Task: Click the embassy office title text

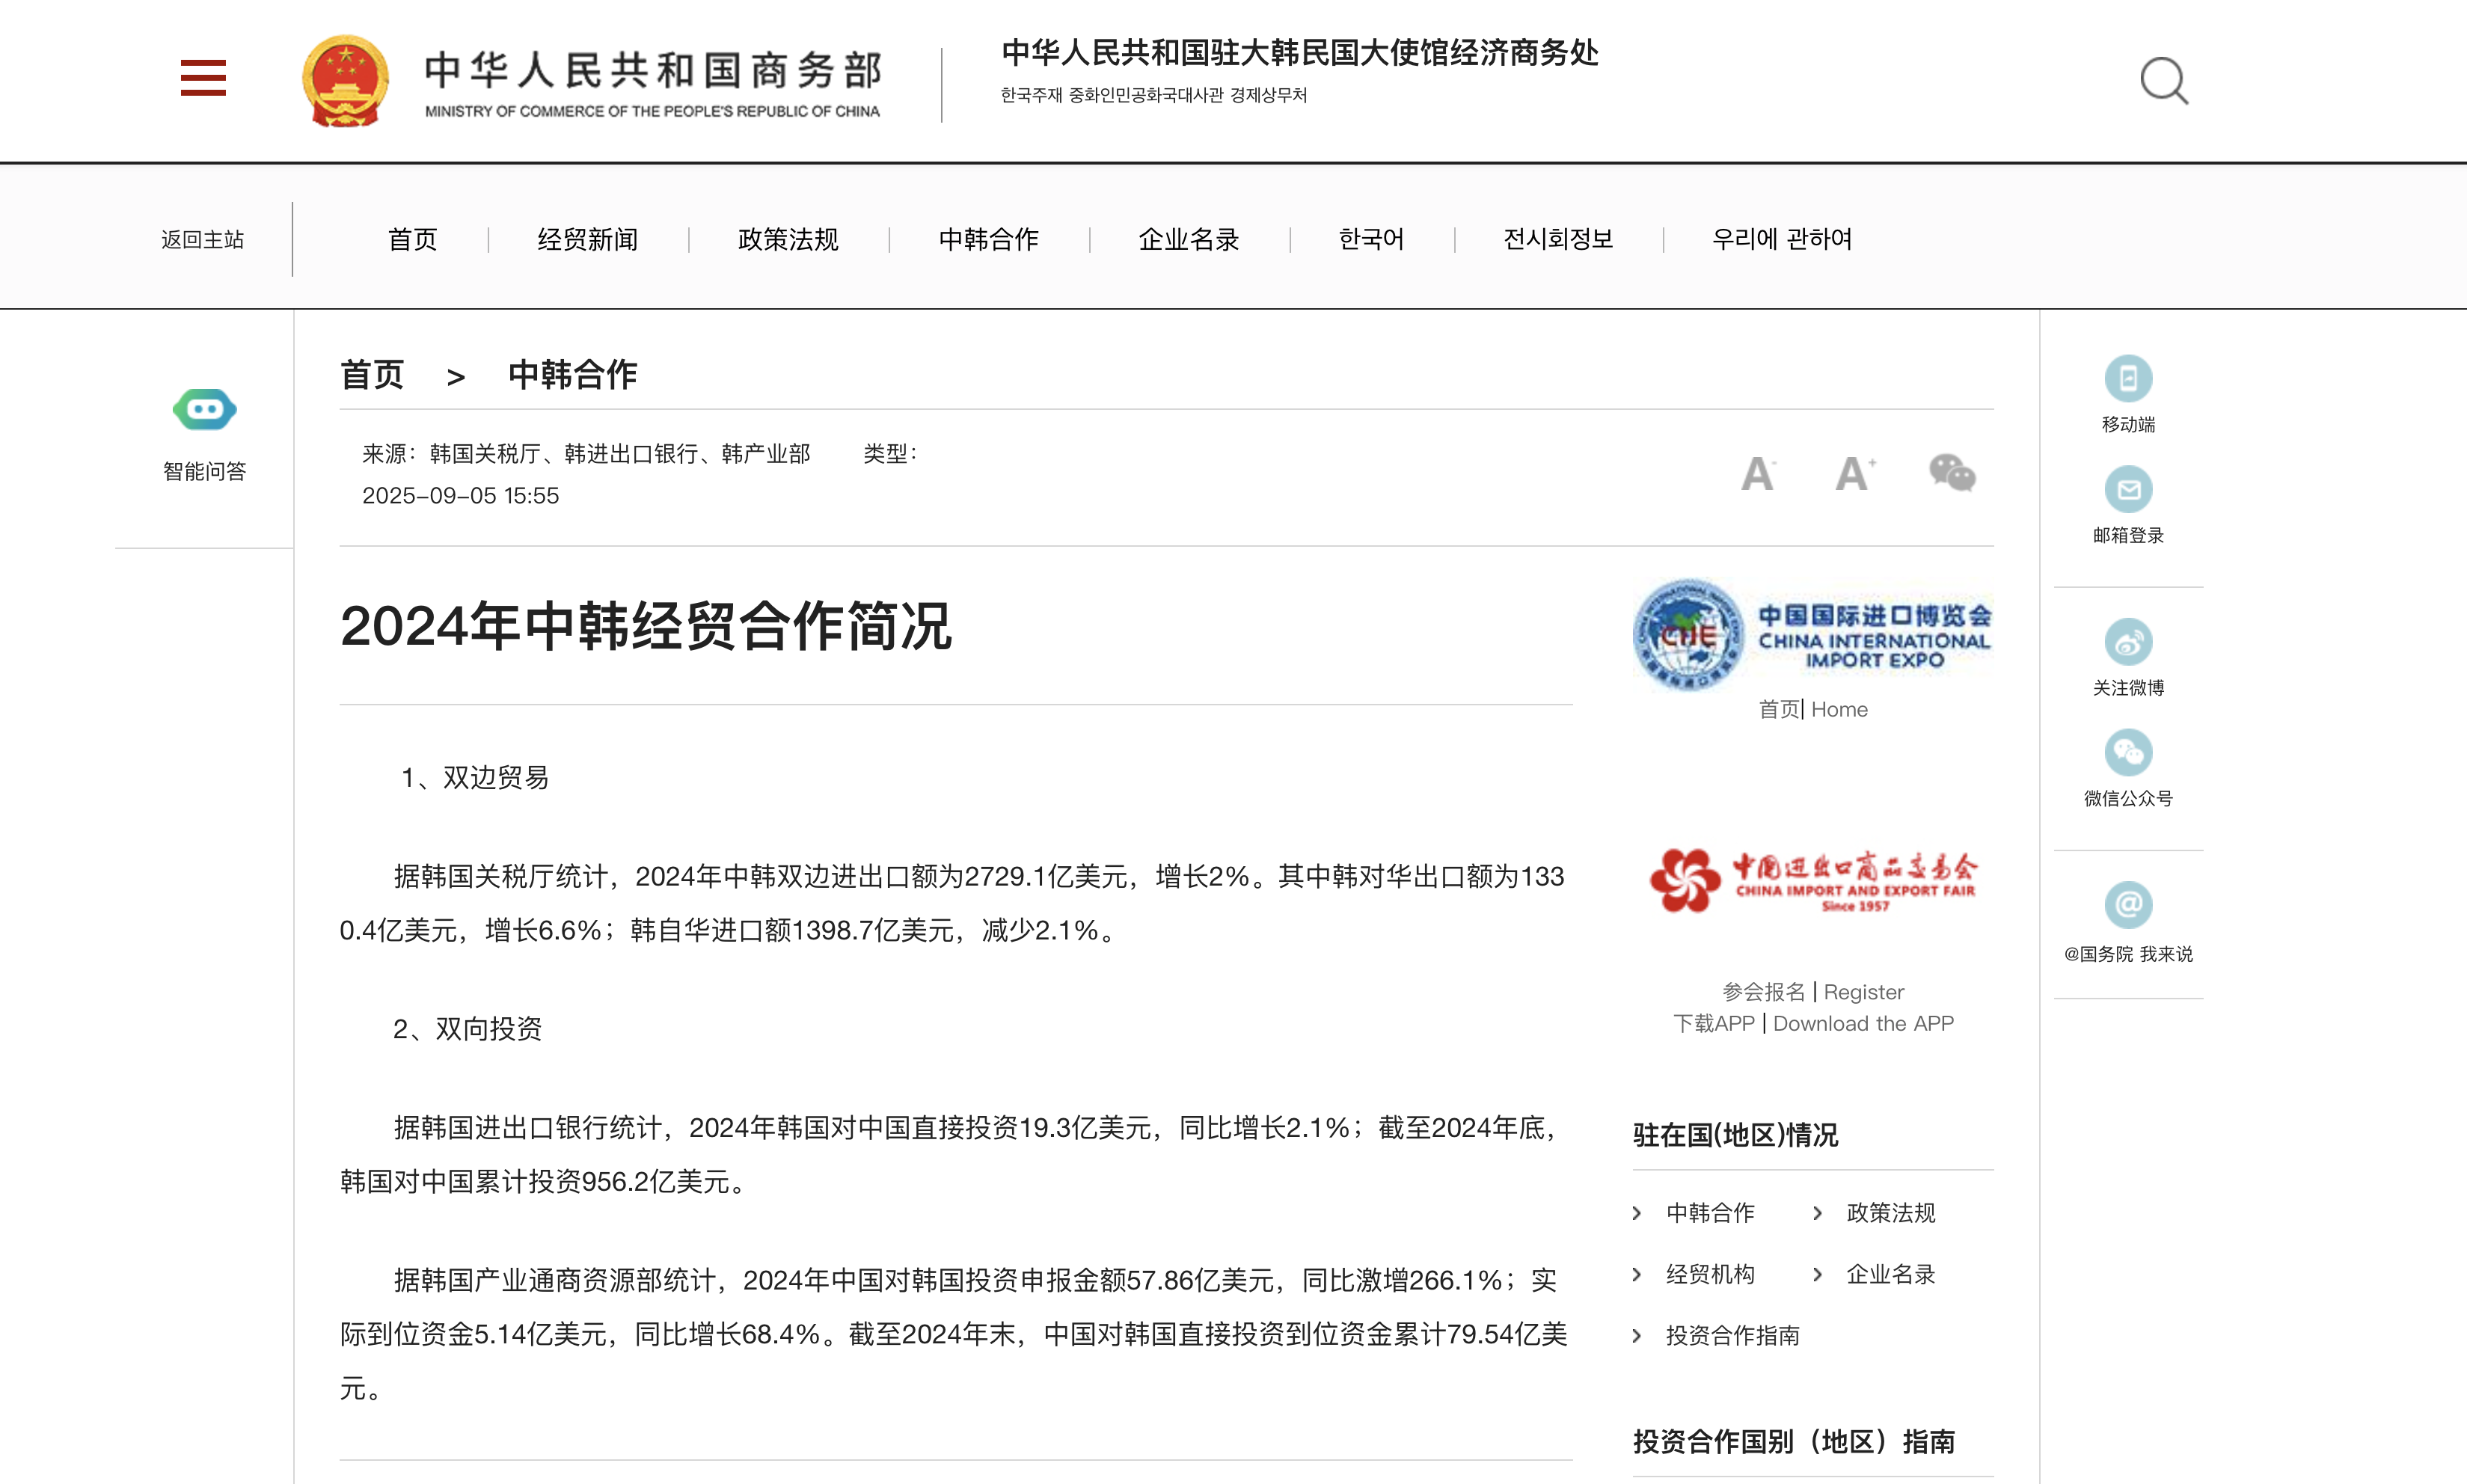Action: [x=1299, y=53]
